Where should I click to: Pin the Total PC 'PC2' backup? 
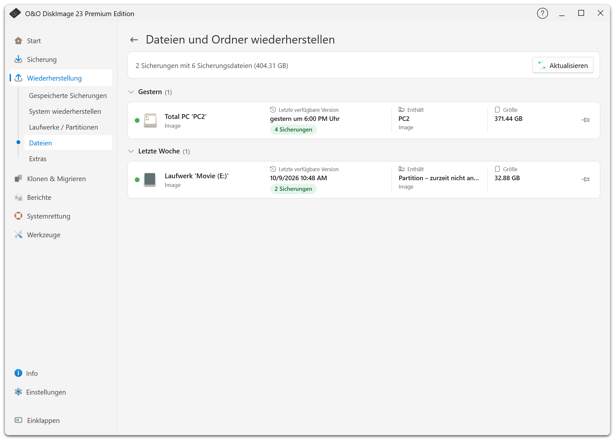coord(586,120)
